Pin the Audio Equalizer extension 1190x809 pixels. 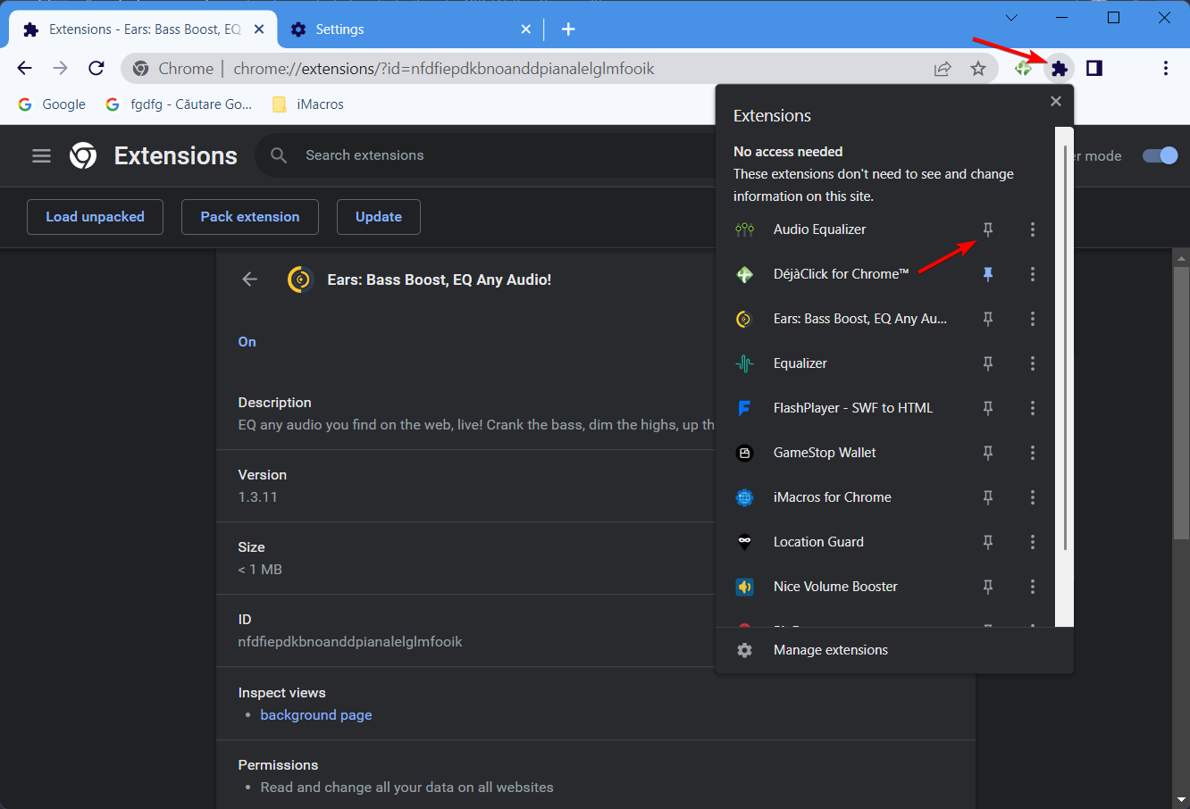(x=988, y=229)
